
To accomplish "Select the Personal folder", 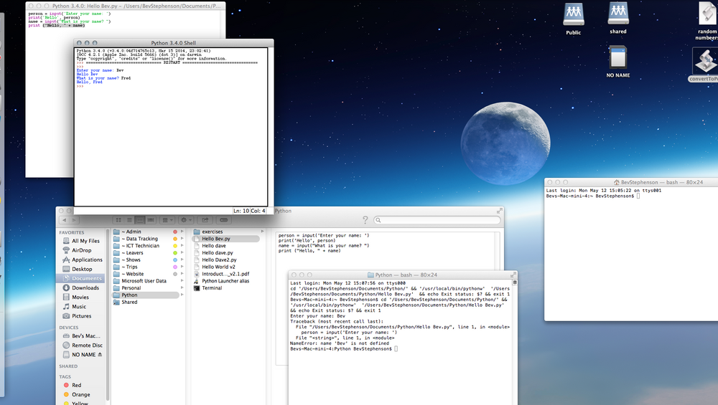I will point(146,288).
